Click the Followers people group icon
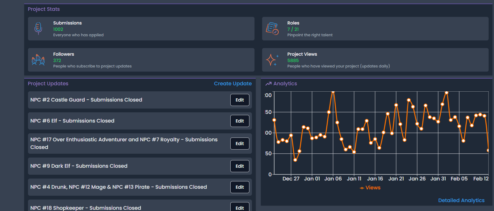 pyautogui.click(x=38, y=60)
